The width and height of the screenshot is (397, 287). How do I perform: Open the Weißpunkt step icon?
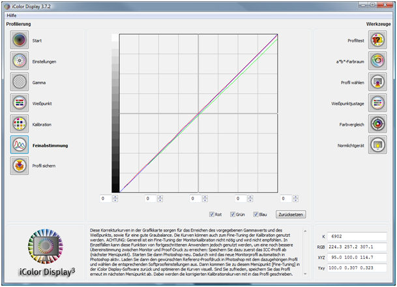click(20, 103)
